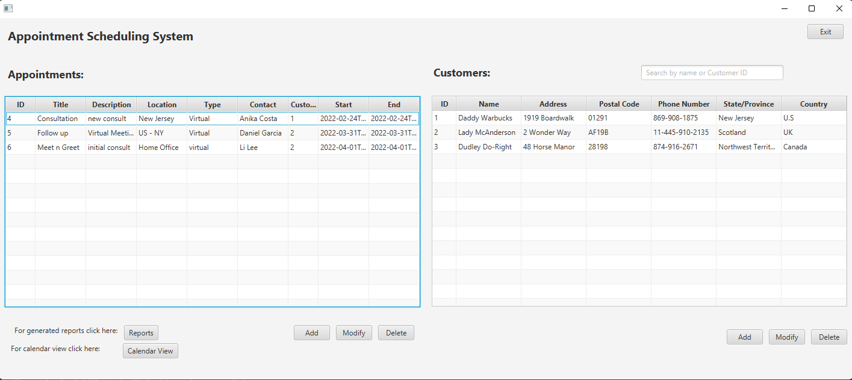Sort customers by Phone Number column
This screenshot has height=380, width=852.
684,104
